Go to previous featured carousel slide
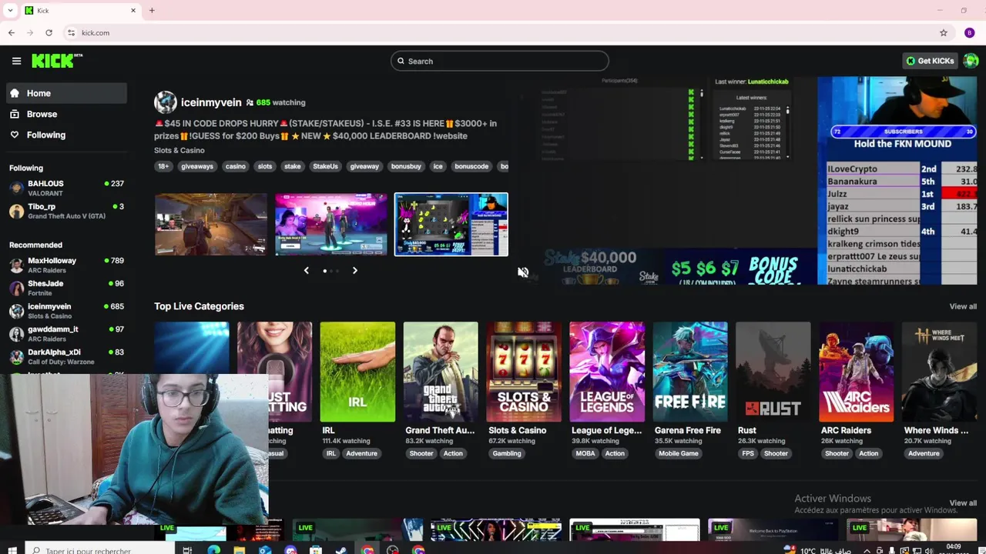Viewport: 986px width, 554px height. (307, 271)
